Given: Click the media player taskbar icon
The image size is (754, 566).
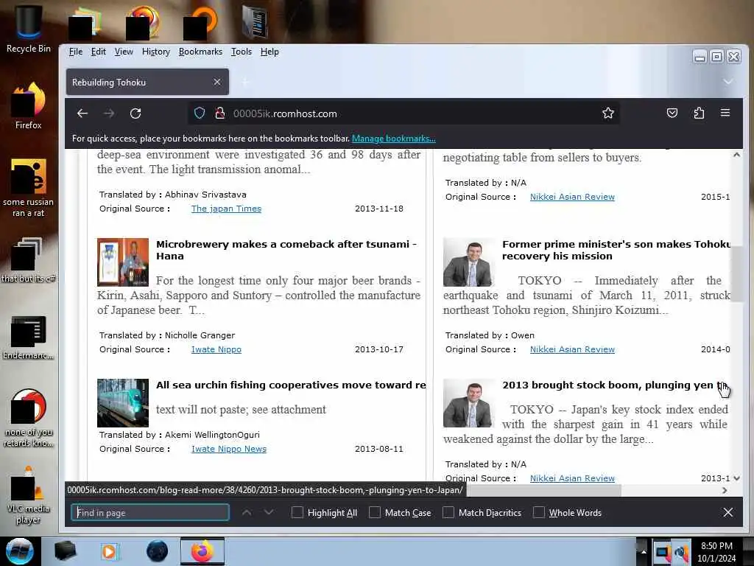Looking at the screenshot, I should (x=110, y=551).
